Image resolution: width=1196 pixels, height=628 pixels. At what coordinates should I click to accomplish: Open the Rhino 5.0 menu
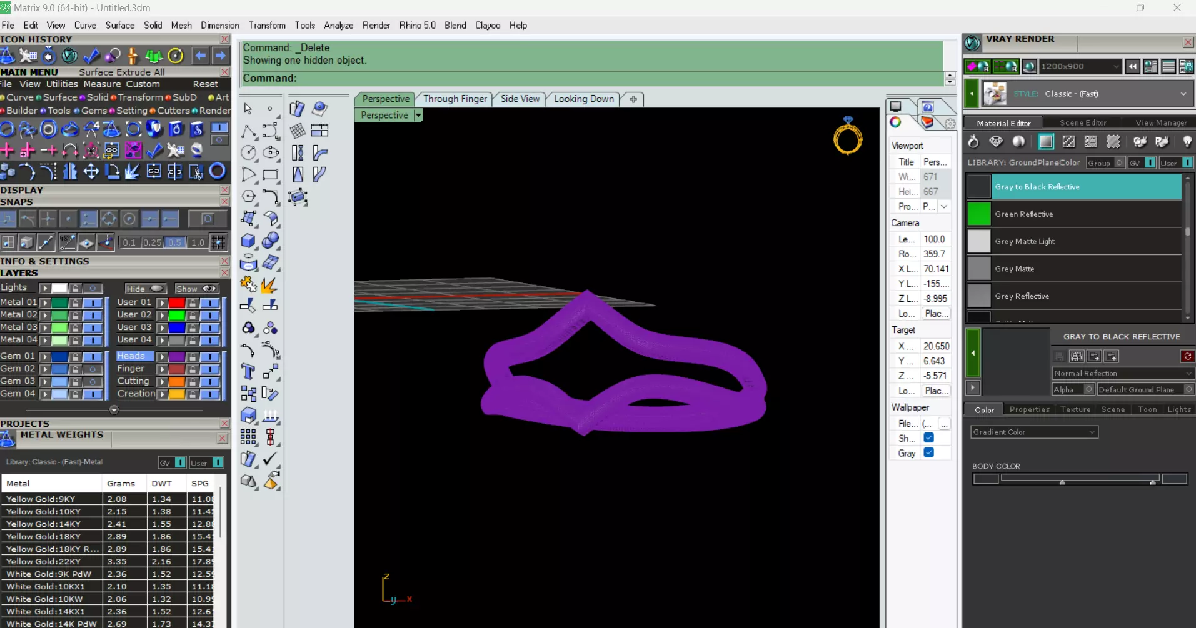coord(417,26)
